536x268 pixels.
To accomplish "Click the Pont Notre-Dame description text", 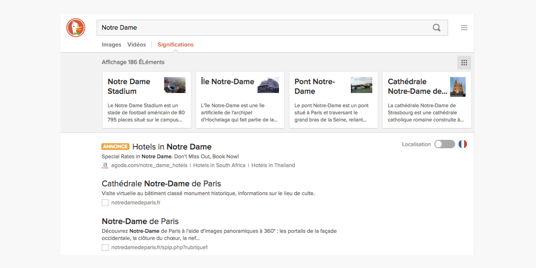I will [x=331, y=113].
